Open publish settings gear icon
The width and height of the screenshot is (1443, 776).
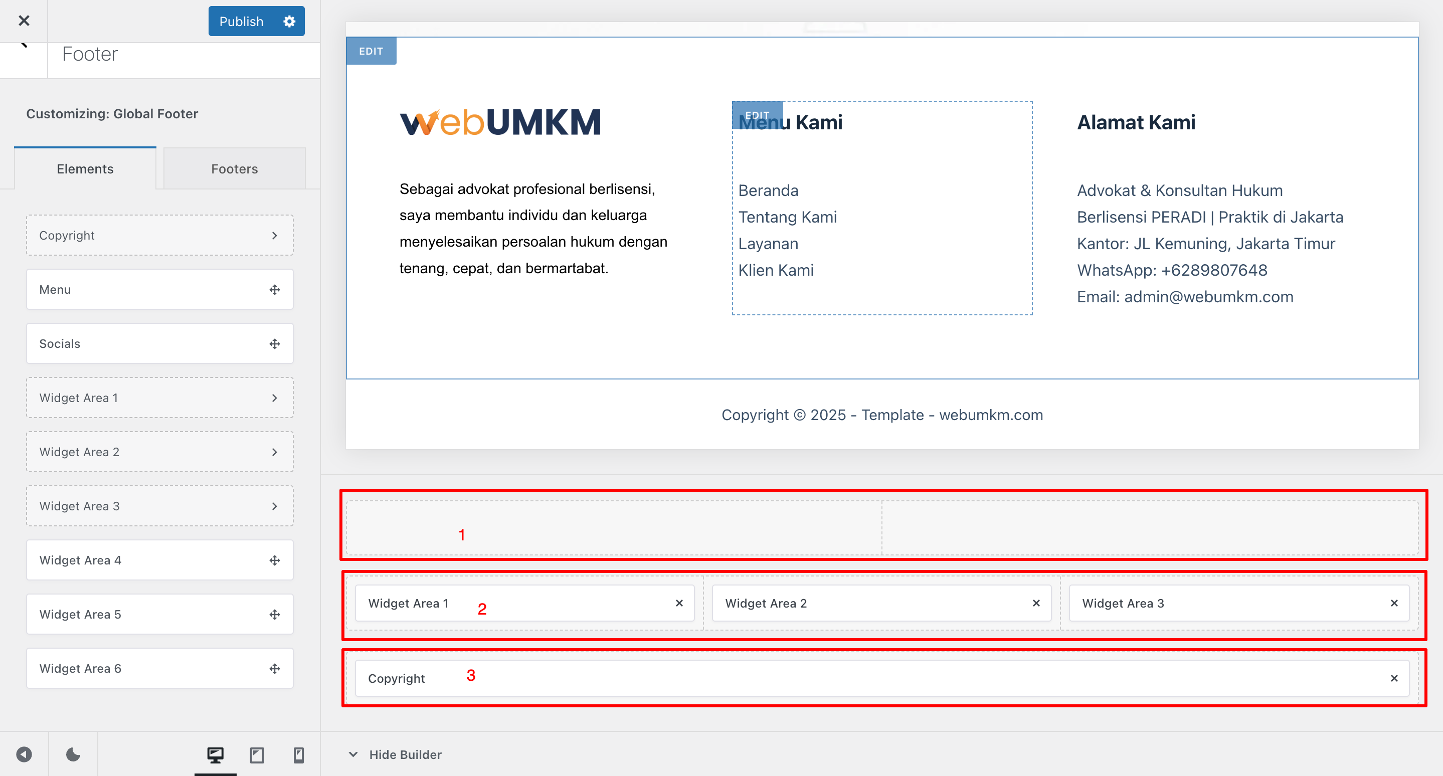[x=289, y=21]
